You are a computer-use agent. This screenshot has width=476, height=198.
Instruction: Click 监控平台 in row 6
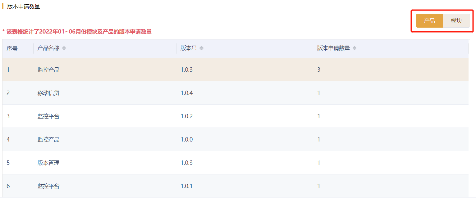48,186
